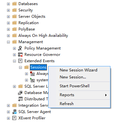Expand the SQL Server Logs folder
The height and width of the screenshot is (127, 119).
coord(14,86)
